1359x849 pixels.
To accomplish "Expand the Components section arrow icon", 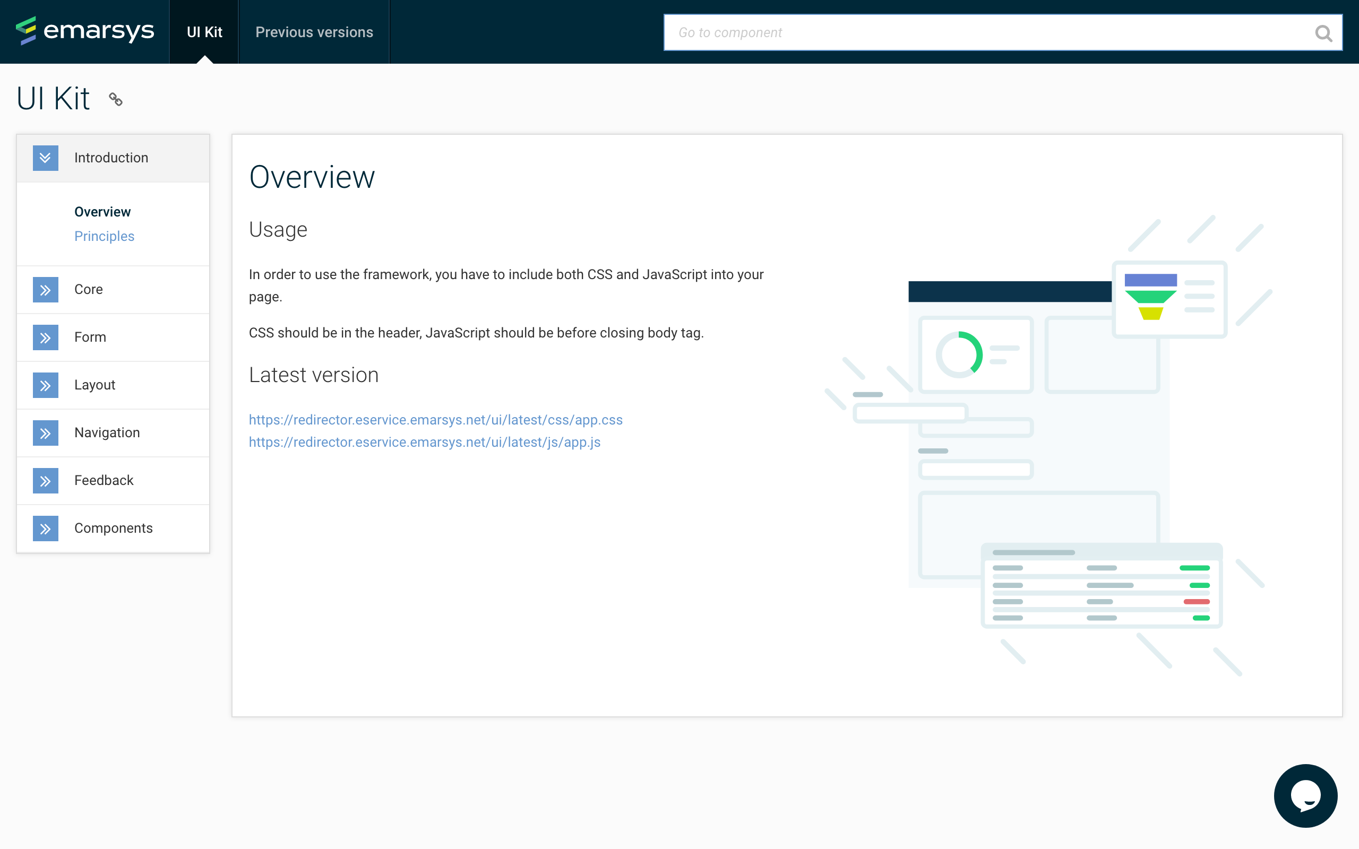I will pos(46,529).
